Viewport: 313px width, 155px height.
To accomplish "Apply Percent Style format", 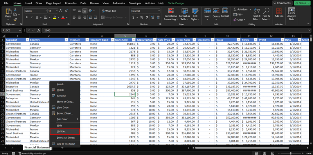I will pyautogui.click(x=142, y=18).
